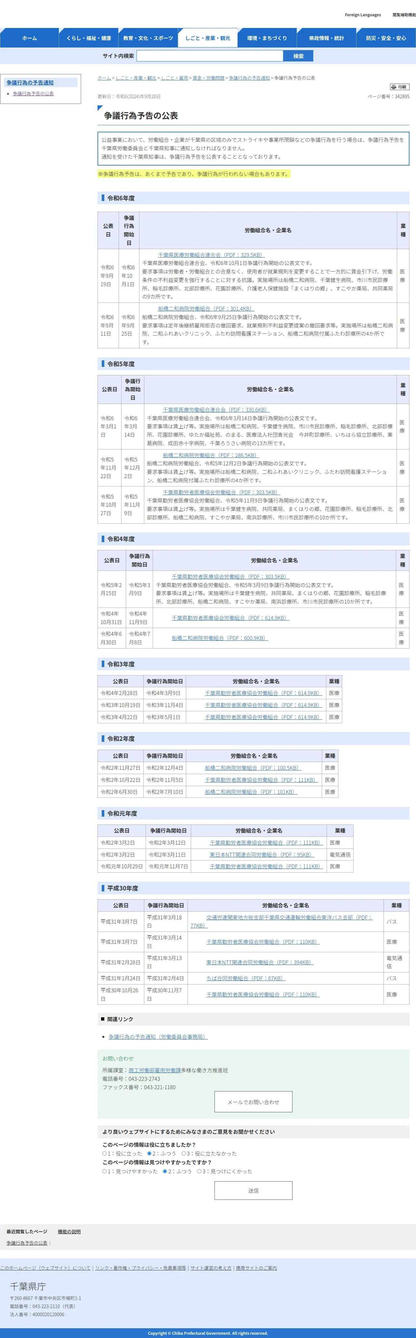This screenshot has height=1338, width=416.
Task: Open 東洋バス支部 PDF 77KB link
Action: 281,921
